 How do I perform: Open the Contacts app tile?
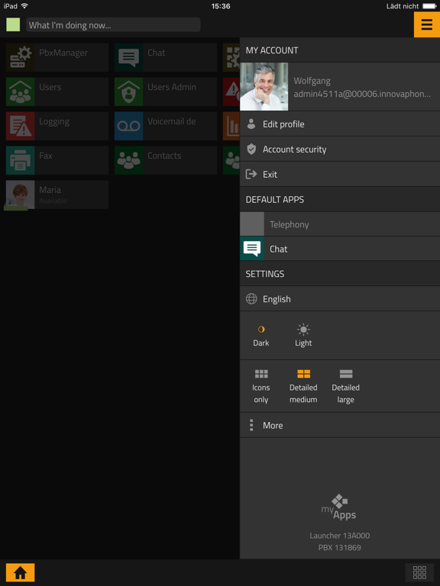(x=166, y=160)
